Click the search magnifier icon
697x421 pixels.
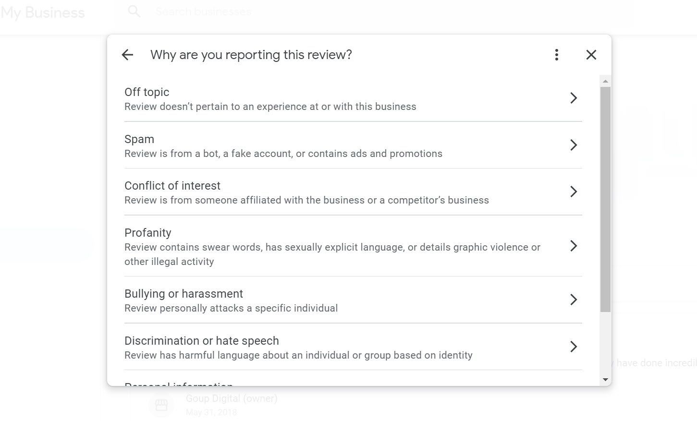click(134, 11)
